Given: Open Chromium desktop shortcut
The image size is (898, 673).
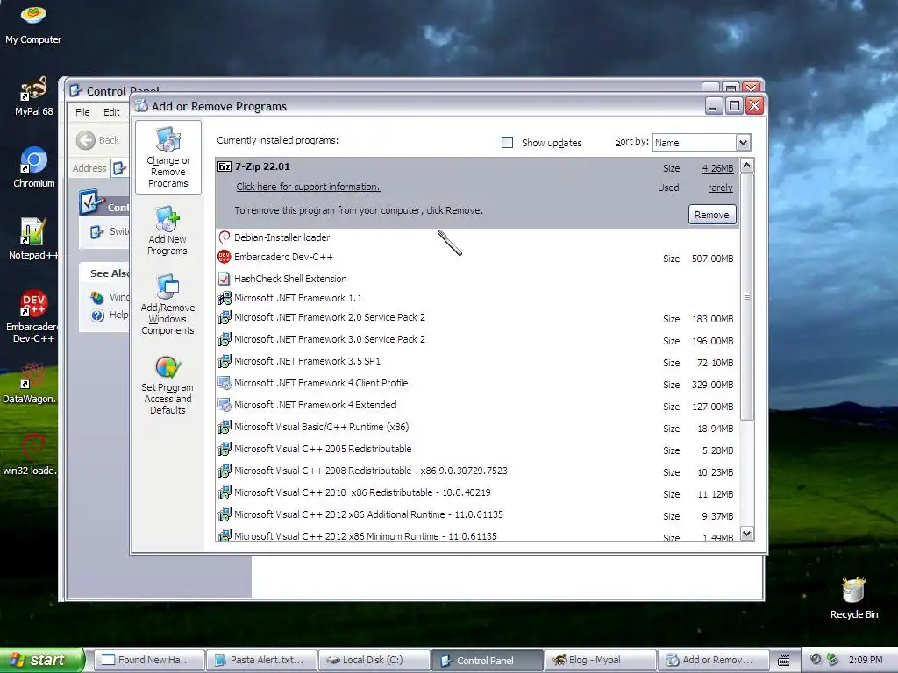Looking at the screenshot, I should [x=33, y=167].
